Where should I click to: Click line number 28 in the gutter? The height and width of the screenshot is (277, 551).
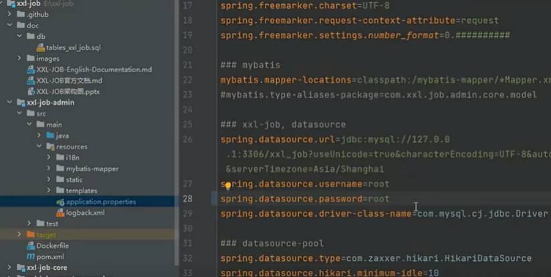(x=188, y=199)
